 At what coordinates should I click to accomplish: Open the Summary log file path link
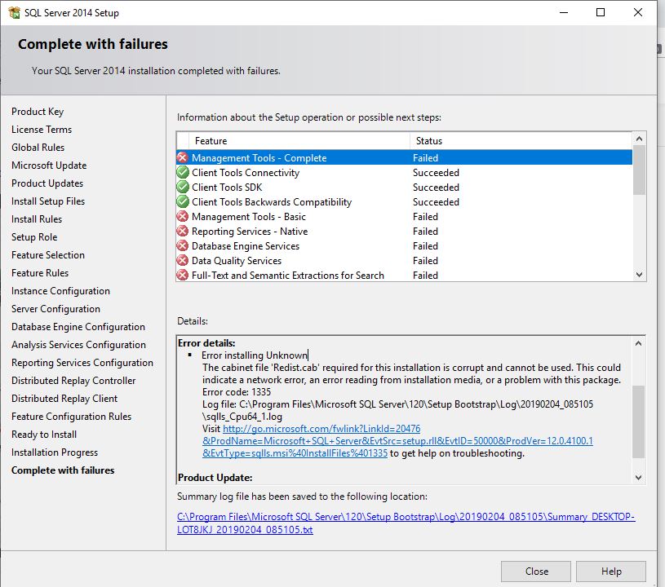pyautogui.click(x=406, y=523)
